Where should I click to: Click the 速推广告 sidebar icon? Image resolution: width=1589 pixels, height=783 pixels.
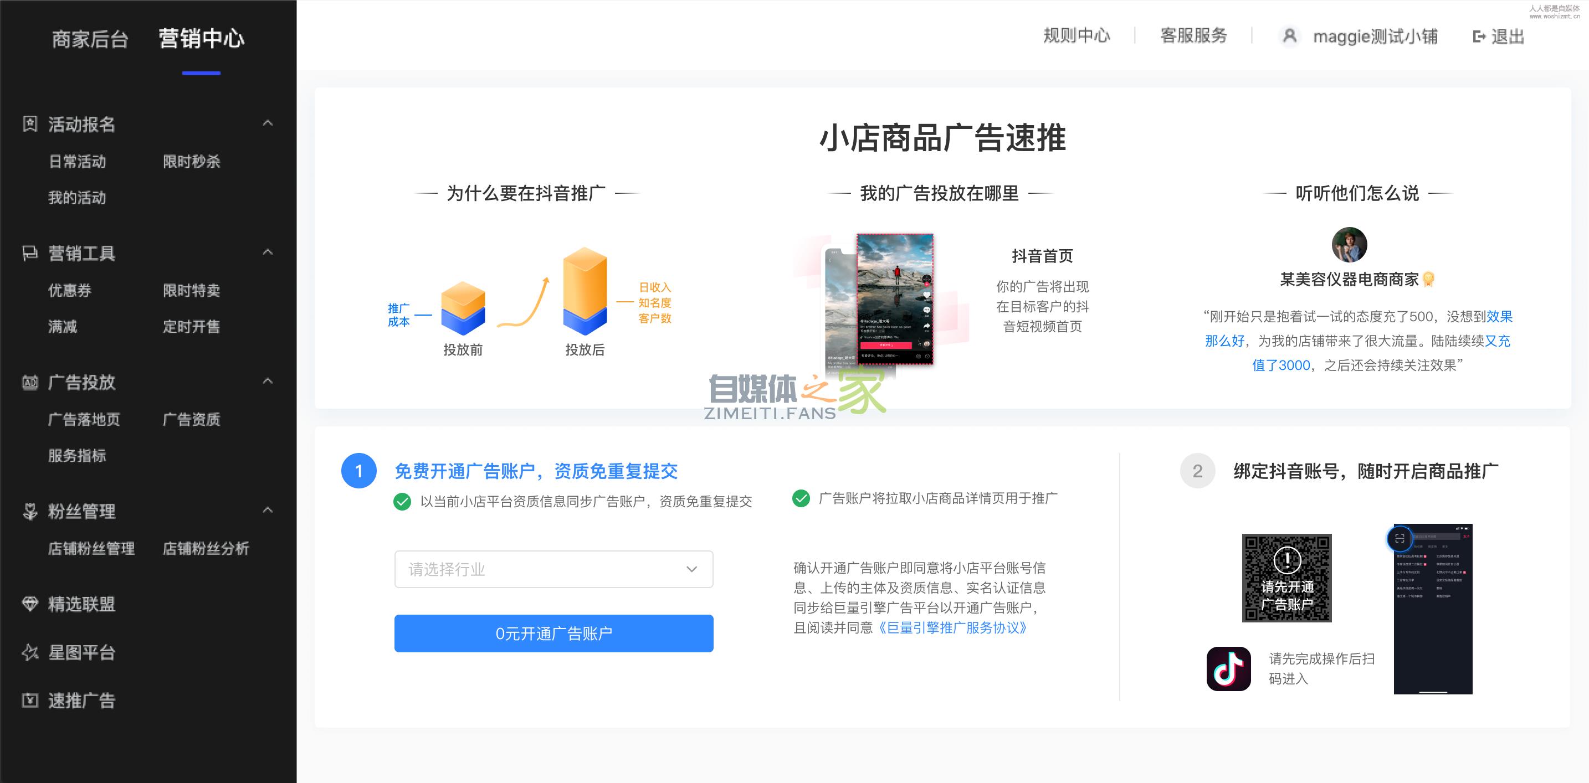(x=29, y=700)
